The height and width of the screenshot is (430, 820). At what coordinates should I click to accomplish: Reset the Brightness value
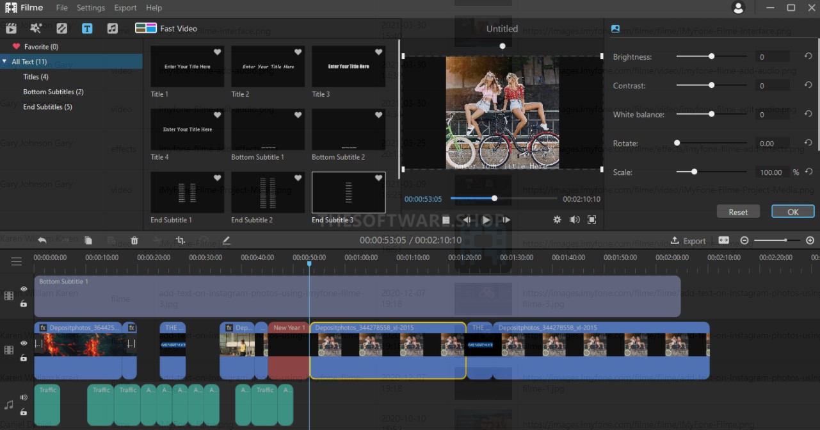pyautogui.click(x=808, y=56)
